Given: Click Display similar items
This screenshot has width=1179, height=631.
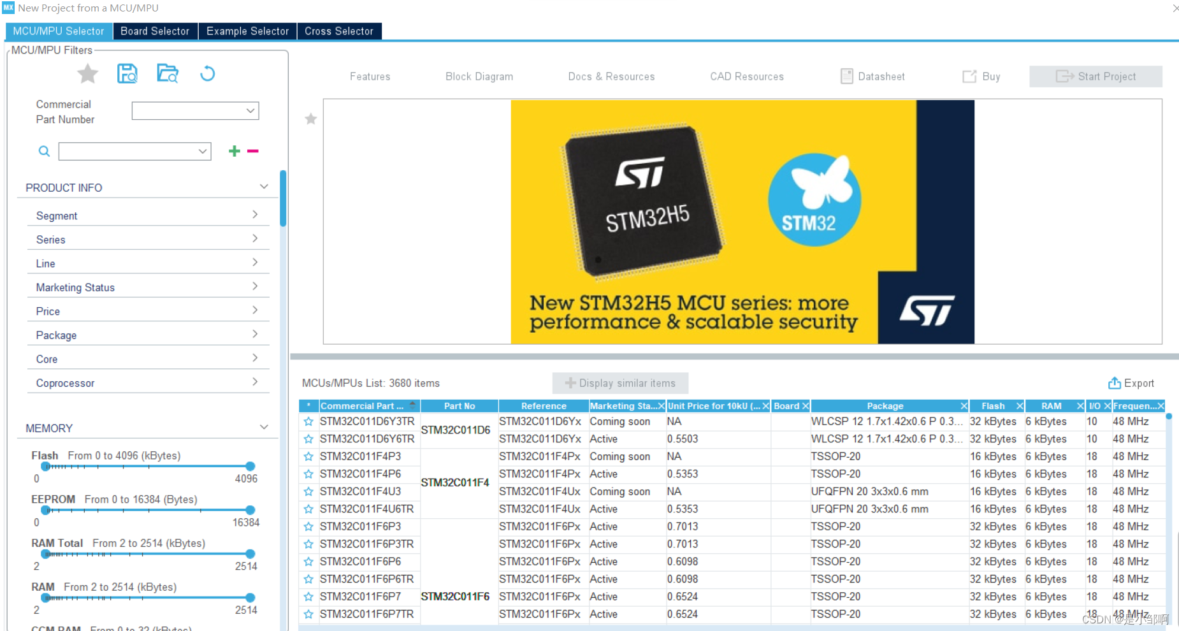Looking at the screenshot, I should coord(619,382).
